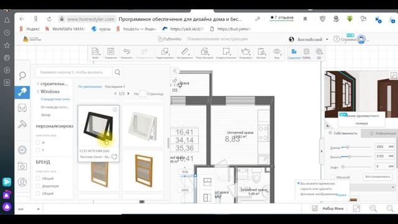The width and height of the screenshot is (398, 224).
Task: Go to previous catalog page arrow
Action: 115,93
